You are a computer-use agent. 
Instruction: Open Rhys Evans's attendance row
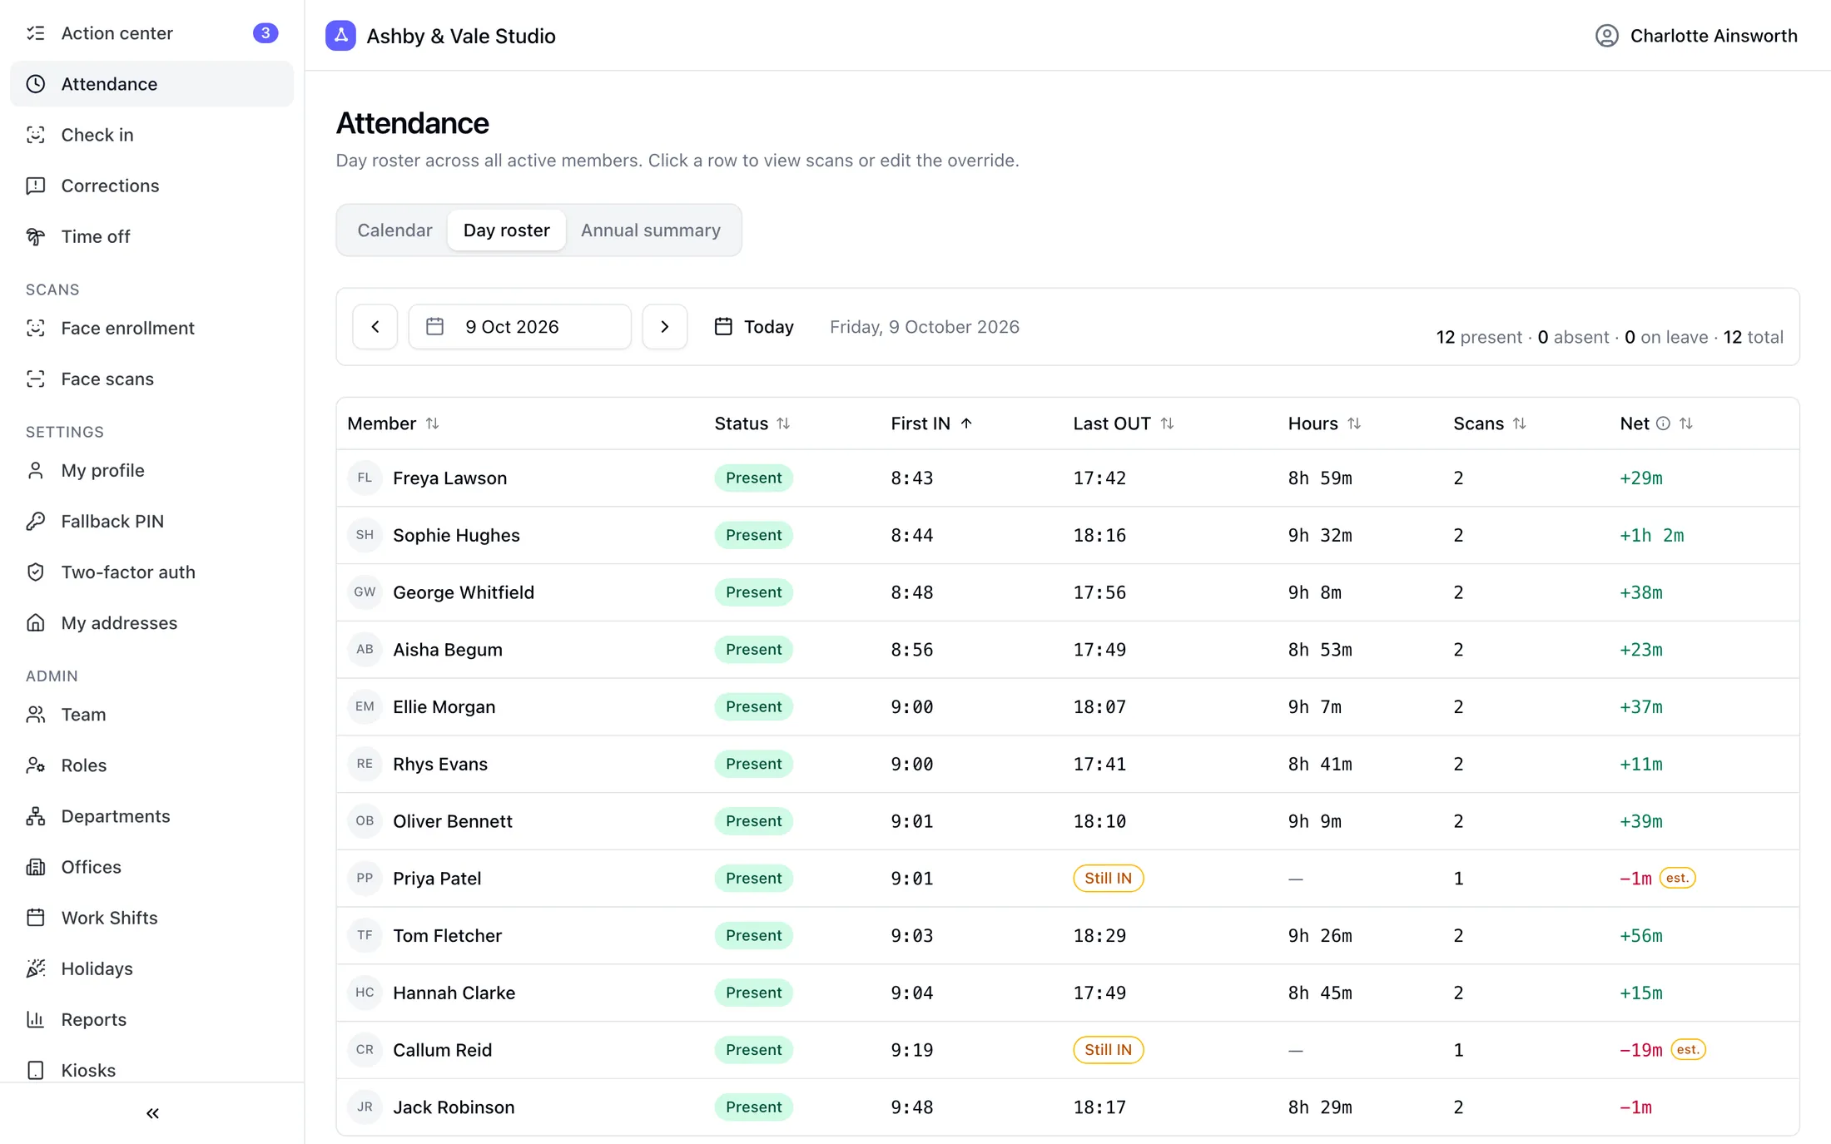click(1068, 764)
